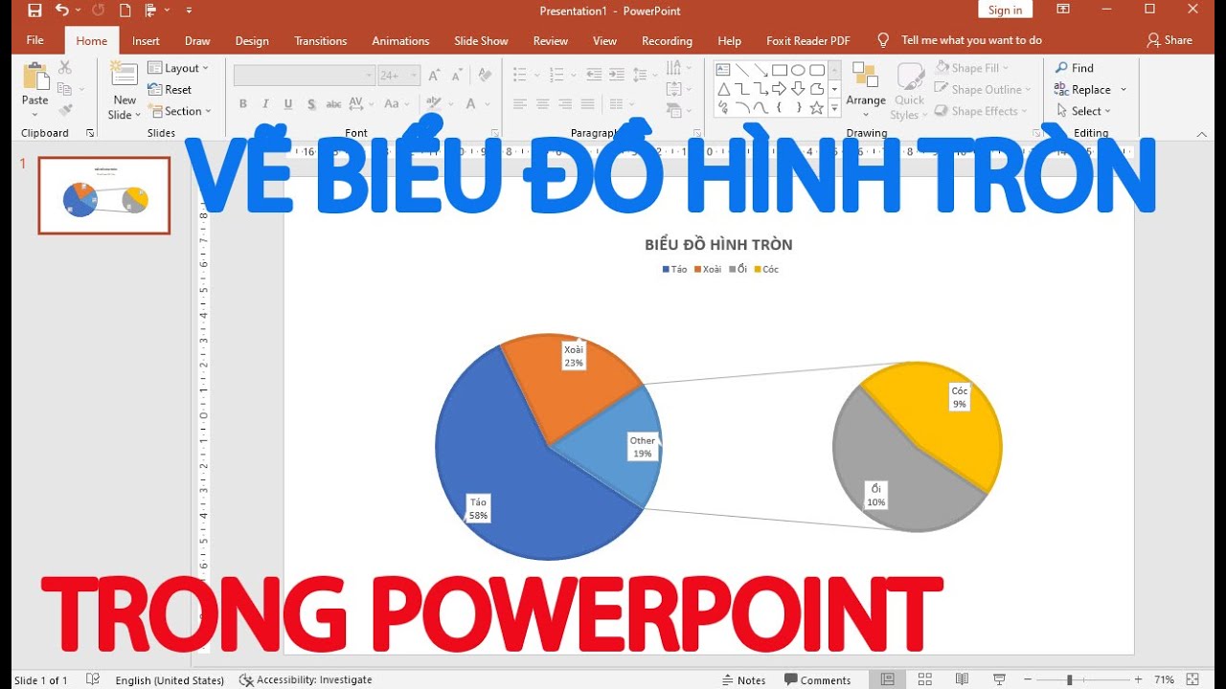Start Slide Show from status bar icon

999,679
